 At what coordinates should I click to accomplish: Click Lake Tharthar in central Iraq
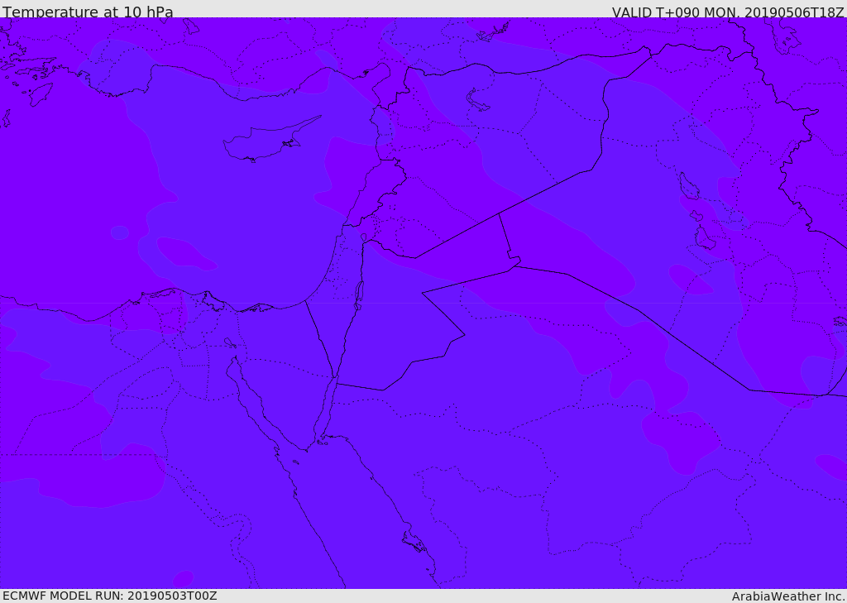point(688,185)
